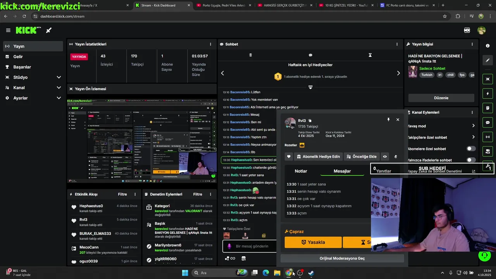Pin the Rvl3 user card
Viewport: 496px width, 279px height.
coord(388,120)
